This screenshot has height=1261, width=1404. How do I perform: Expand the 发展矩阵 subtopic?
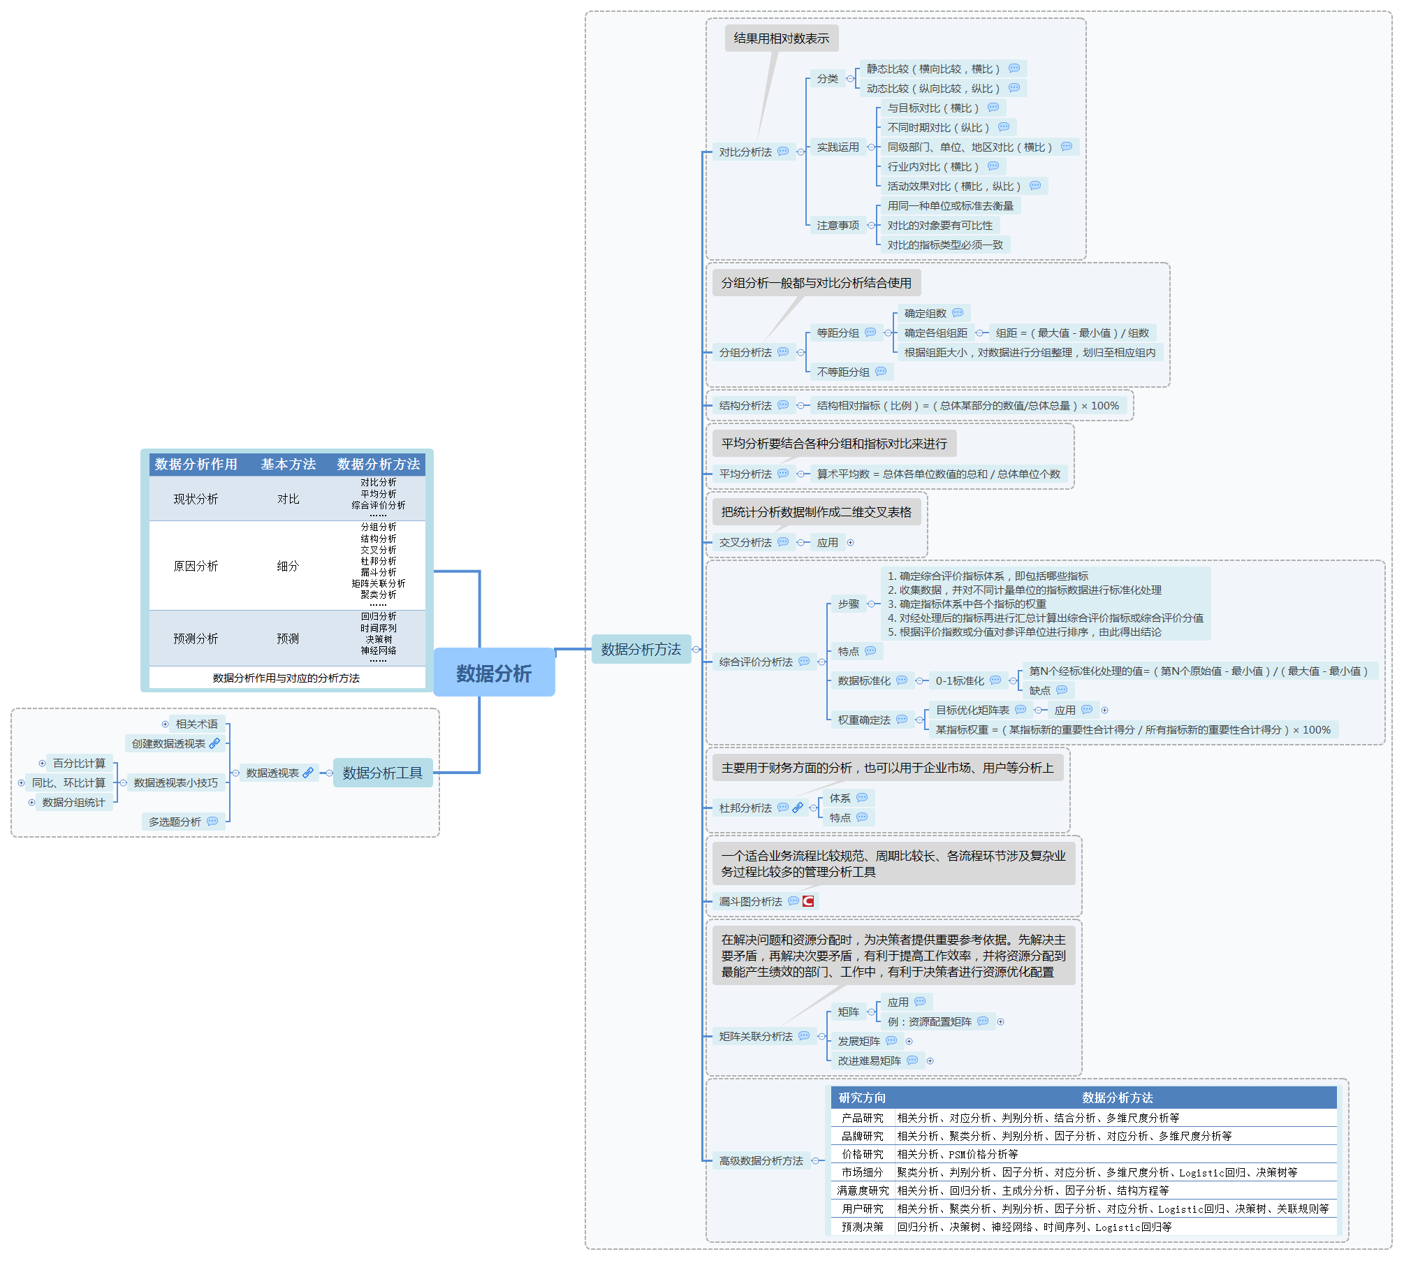(909, 1042)
